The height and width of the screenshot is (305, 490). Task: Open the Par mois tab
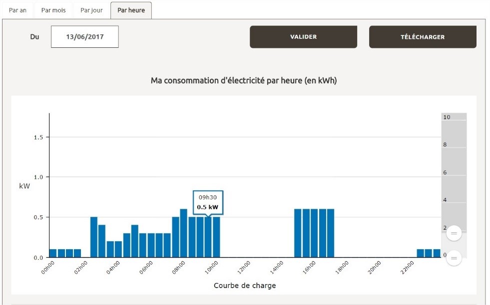coord(53,10)
